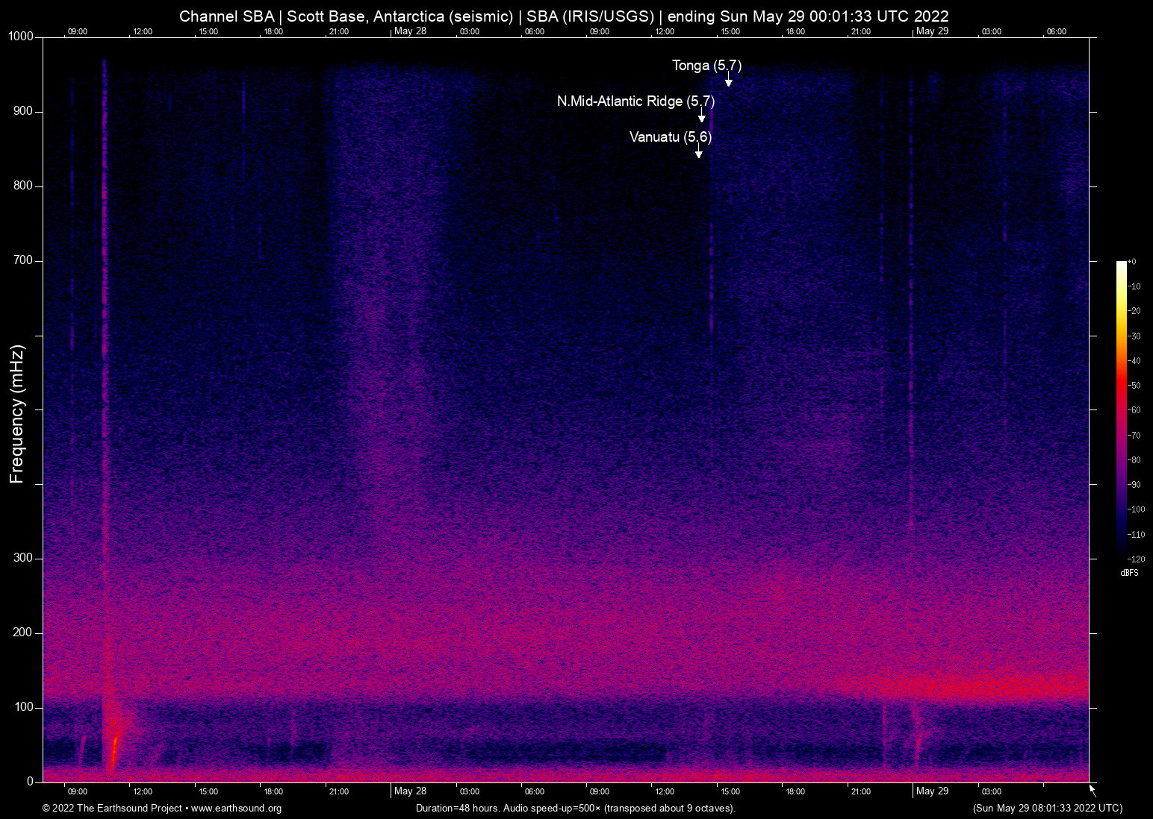Image resolution: width=1153 pixels, height=819 pixels.
Task: Click the 1000 mHz frequency tick label
Action: click(20, 37)
